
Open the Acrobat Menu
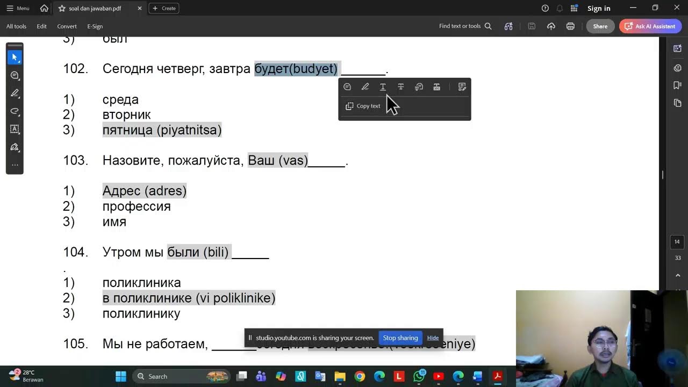(x=18, y=8)
